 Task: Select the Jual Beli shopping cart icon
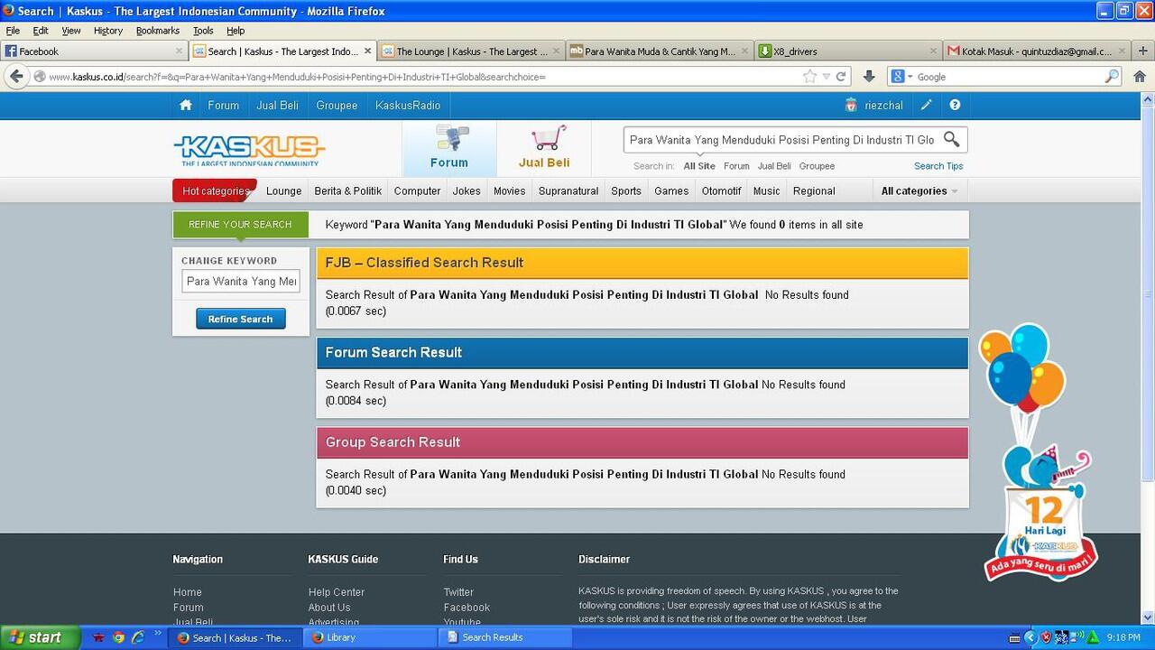tap(548, 138)
